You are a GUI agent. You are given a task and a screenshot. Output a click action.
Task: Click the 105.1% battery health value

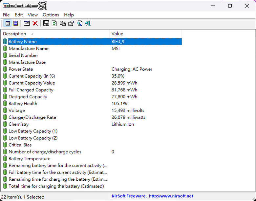[x=119, y=104]
